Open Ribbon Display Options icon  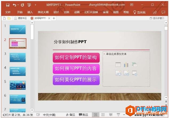(132, 5)
